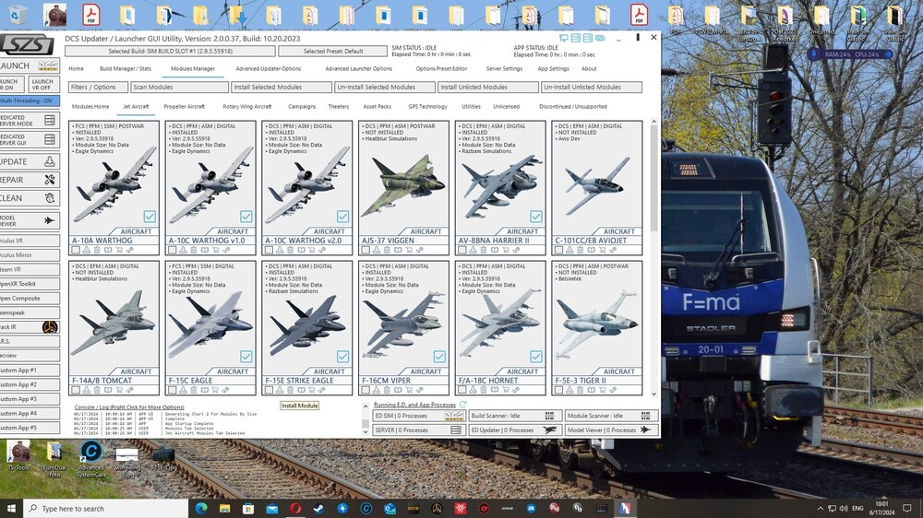Click the UPDATE button with download icon
Viewport: 923px width, 518px height.
coord(30,161)
